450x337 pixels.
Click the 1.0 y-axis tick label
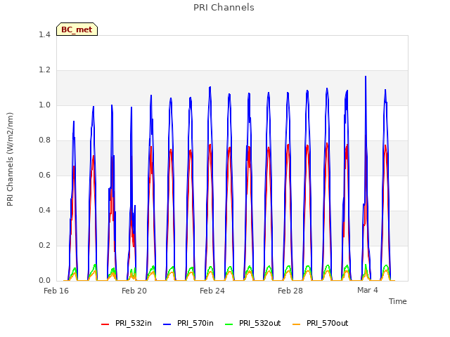pyautogui.click(x=44, y=105)
